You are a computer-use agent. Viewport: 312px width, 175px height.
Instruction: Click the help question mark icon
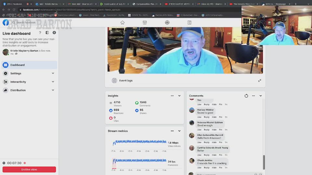click(40, 33)
